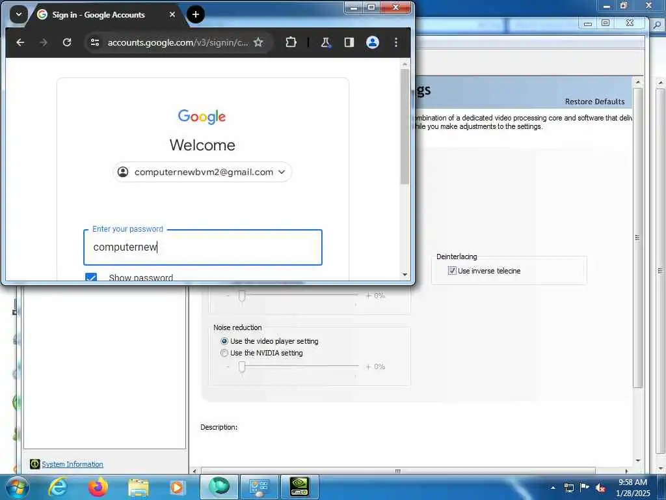Viewport: 666px width, 500px height.
Task: Open a new Chrome tab
Action: click(195, 14)
